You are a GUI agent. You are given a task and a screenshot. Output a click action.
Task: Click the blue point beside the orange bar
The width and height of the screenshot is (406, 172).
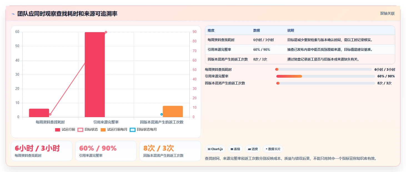pos(162,114)
